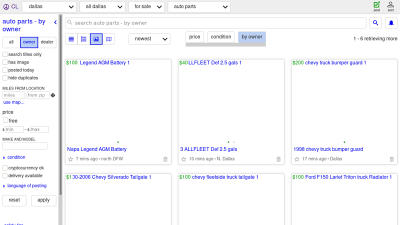This screenshot has width=400, height=225.
Task: Trash the chevy truck bumper guard listing
Action: [391, 159]
